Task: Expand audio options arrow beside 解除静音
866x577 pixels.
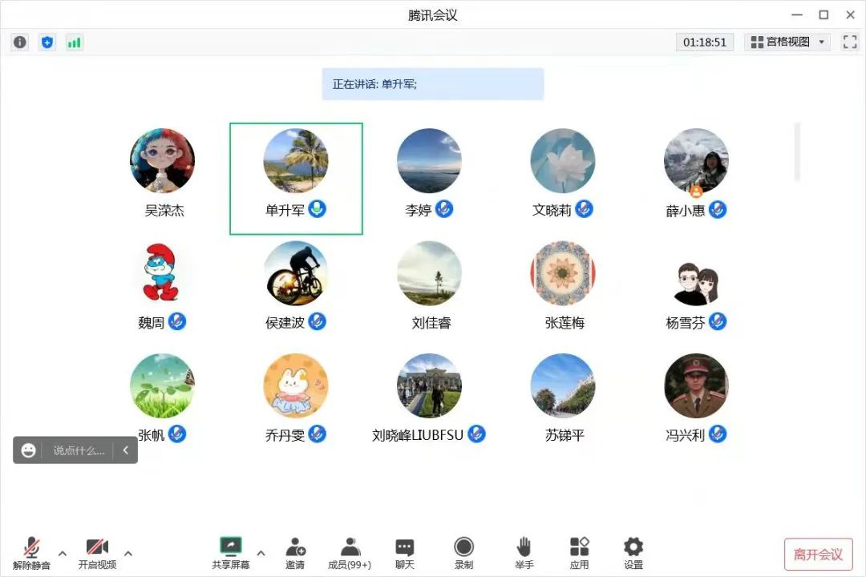Action: pyautogui.click(x=63, y=553)
